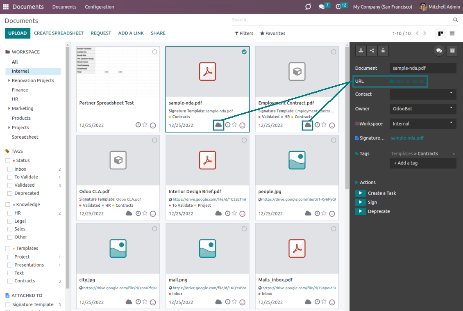463x311 pixels.
Task: Click cloud icon on sample-nda.pdf card
Action: [218, 125]
